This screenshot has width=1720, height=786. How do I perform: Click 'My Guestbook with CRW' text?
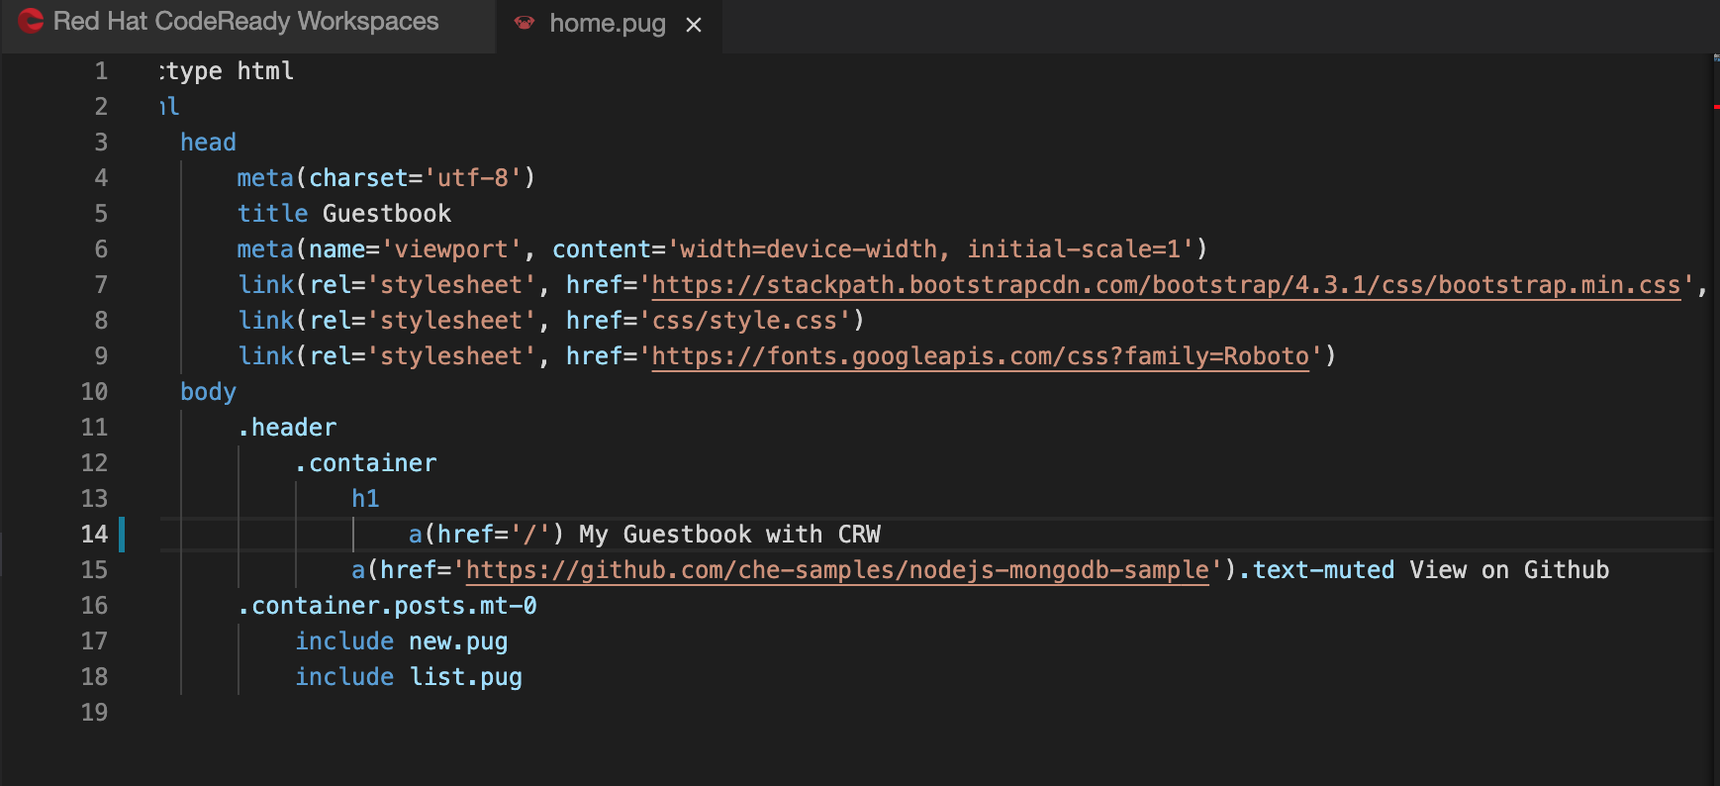click(x=729, y=535)
